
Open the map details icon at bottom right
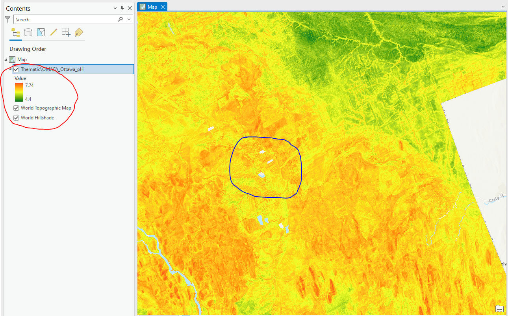[x=499, y=309]
